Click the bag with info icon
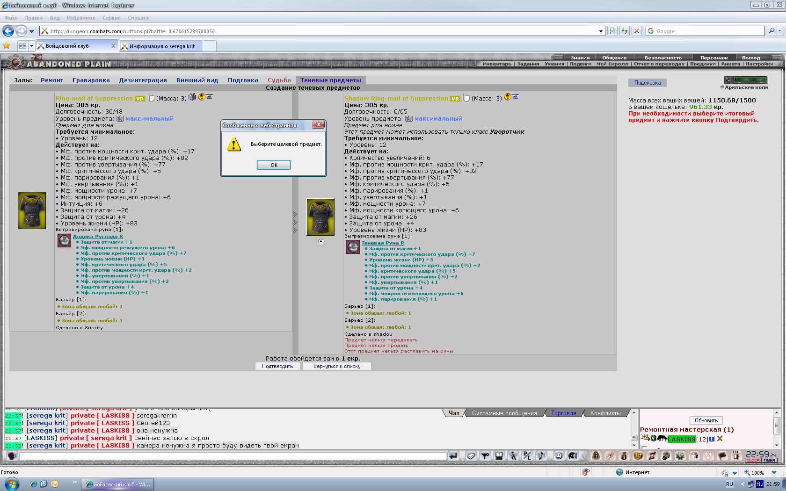Screen dimensions: 786x491 (624, 455)
